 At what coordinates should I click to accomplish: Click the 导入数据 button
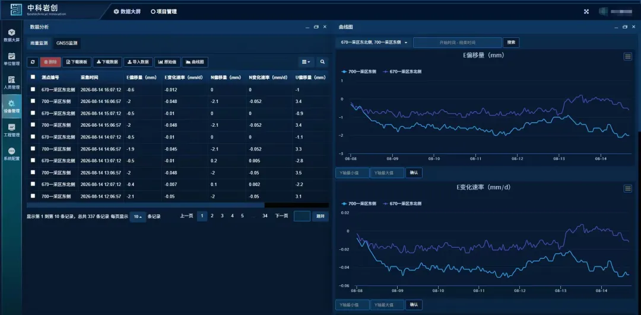[x=138, y=62]
